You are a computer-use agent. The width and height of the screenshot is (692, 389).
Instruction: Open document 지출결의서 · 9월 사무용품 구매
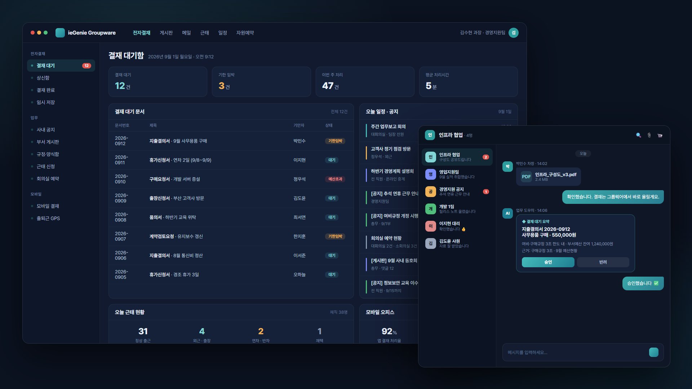[231, 141]
